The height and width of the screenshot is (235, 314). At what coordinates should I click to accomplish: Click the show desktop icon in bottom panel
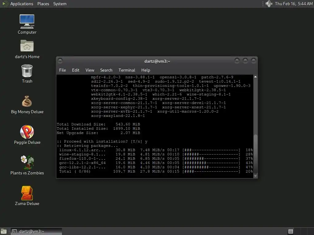tap(4, 231)
